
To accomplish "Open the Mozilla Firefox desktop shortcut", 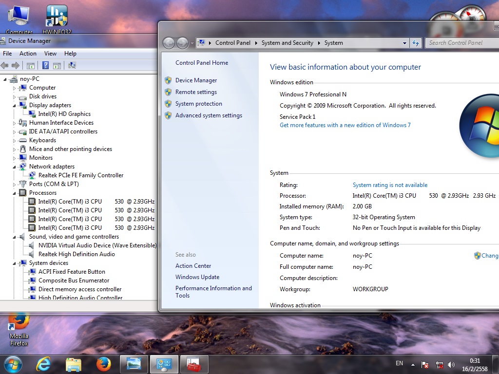I will tap(19, 330).
